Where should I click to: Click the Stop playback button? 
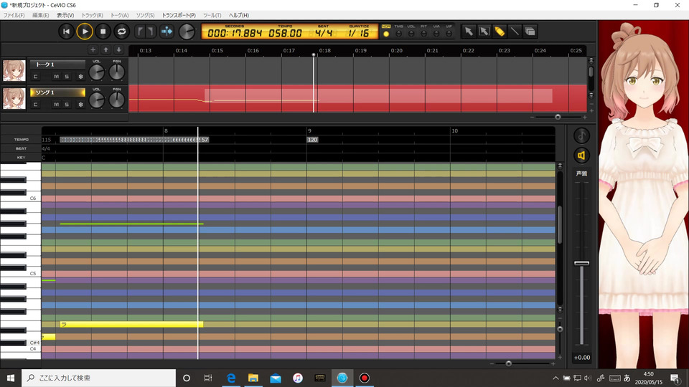(x=103, y=31)
